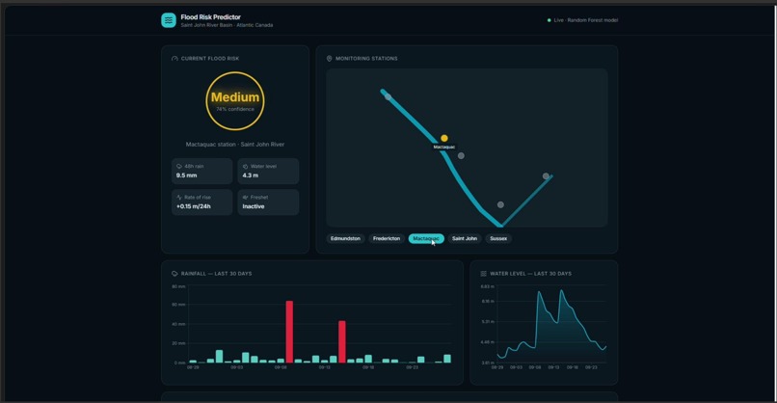Click the 74% confidence text
The height and width of the screenshot is (403, 777).
(x=235, y=109)
